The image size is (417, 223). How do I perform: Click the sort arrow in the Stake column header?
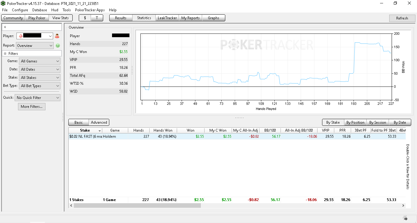100,131
